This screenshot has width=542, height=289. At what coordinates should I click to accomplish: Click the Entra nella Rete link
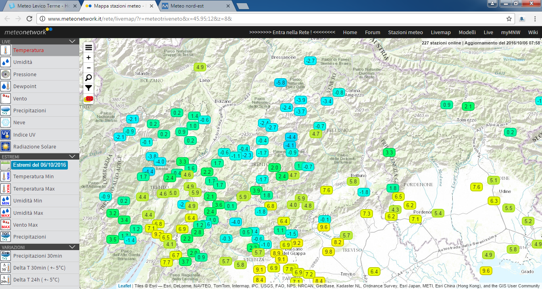(x=292, y=33)
